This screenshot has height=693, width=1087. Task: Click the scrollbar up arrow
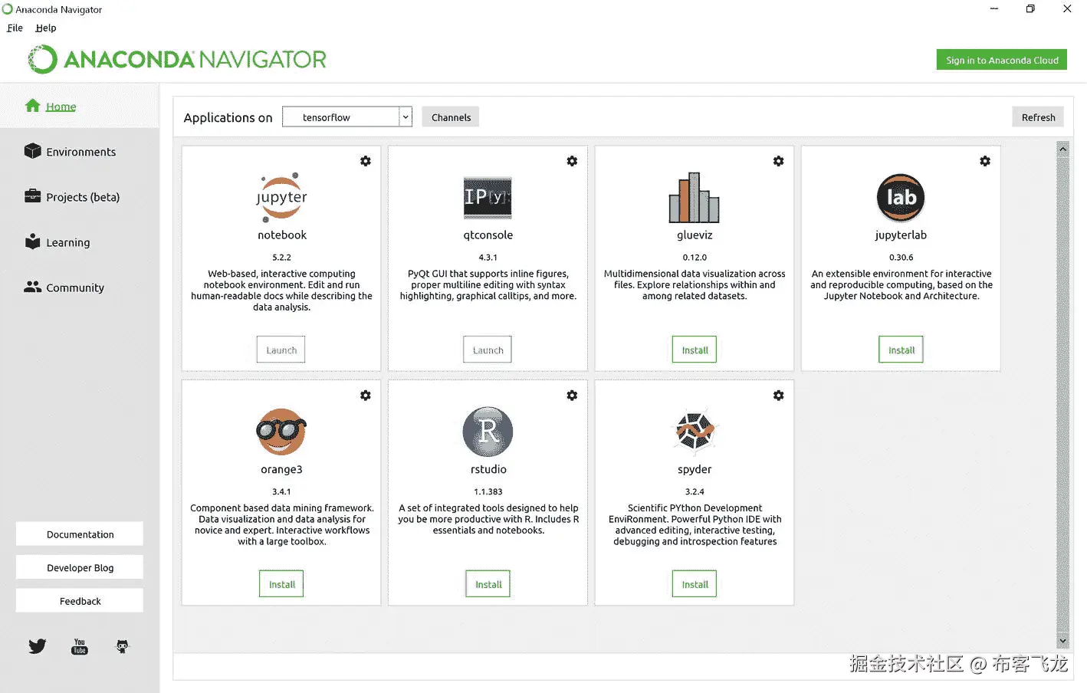click(x=1062, y=149)
